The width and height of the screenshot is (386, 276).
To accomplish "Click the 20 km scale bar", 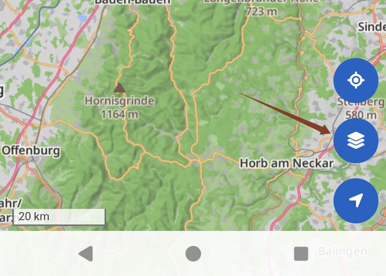I will [59, 217].
